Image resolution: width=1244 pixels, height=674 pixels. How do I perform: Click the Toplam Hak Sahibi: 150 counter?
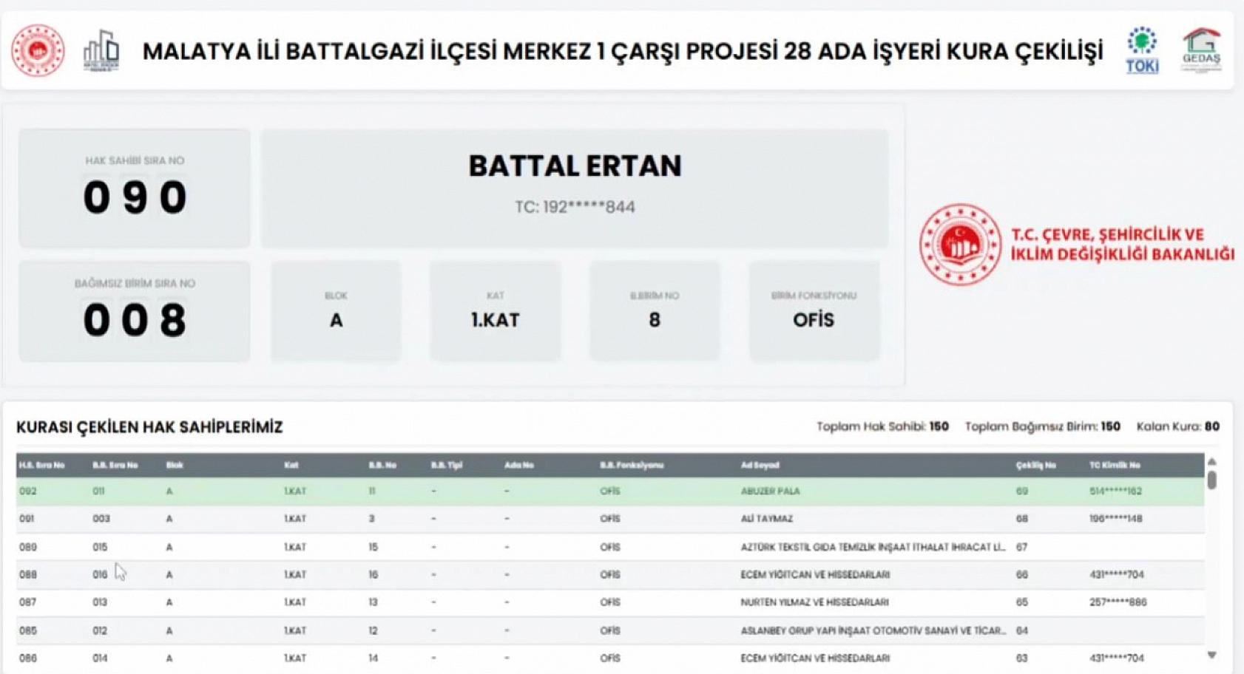click(x=884, y=426)
